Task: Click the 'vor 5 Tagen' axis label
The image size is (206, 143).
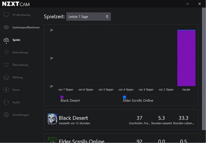Action: (106, 90)
